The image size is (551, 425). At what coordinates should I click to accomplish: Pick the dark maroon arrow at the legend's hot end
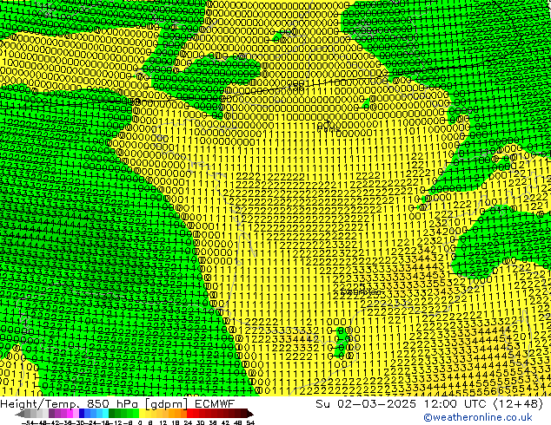click(250, 414)
